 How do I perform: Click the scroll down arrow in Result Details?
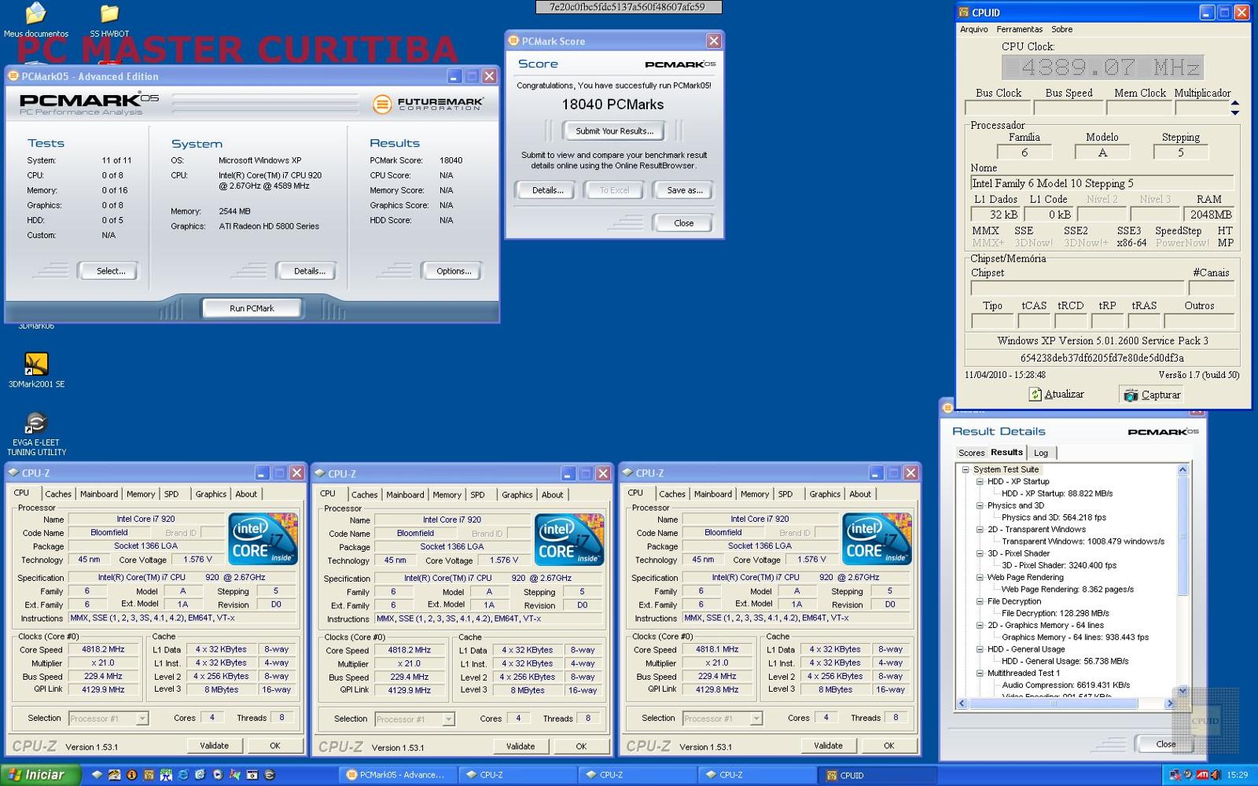(x=1182, y=691)
